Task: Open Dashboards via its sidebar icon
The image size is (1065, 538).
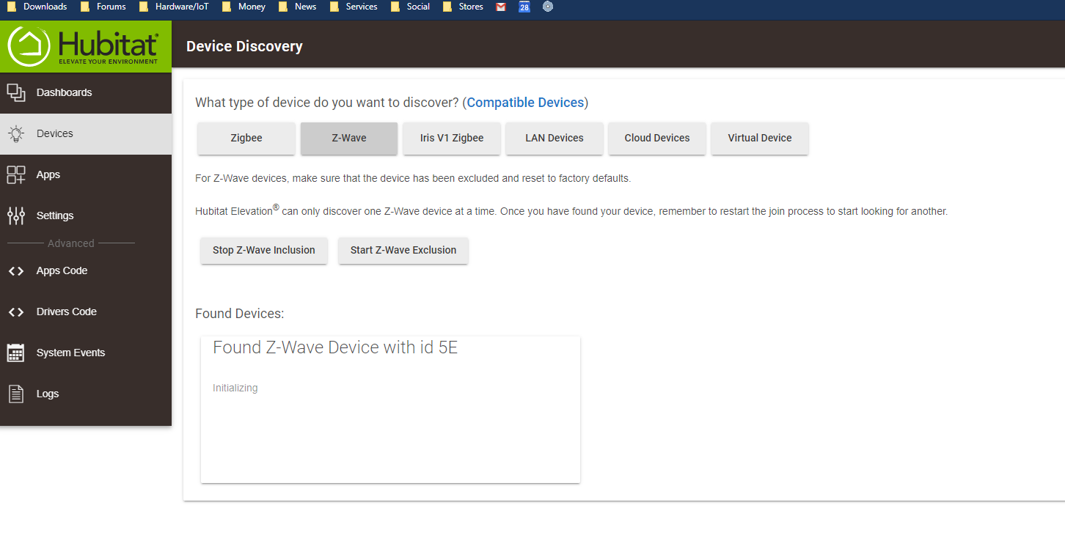Action: pyautogui.click(x=16, y=92)
